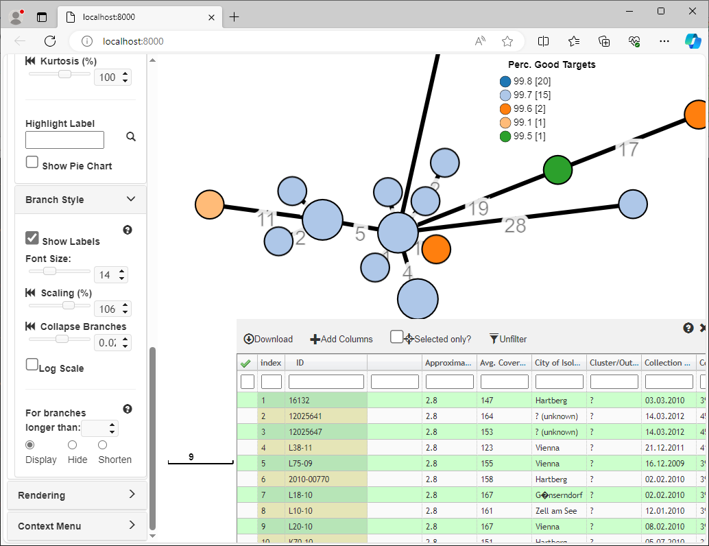This screenshot has width=709, height=546.
Task: Select the Shorten radio button
Action: pyautogui.click(x=102, y=445)
